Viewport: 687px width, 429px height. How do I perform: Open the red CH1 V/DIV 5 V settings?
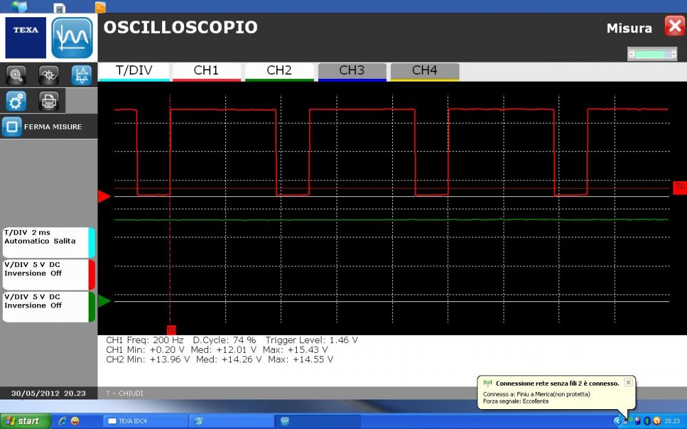point(48,274)
